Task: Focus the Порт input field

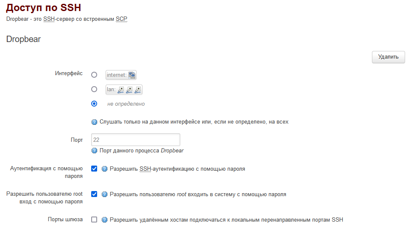Action: [x=135, y=140]
